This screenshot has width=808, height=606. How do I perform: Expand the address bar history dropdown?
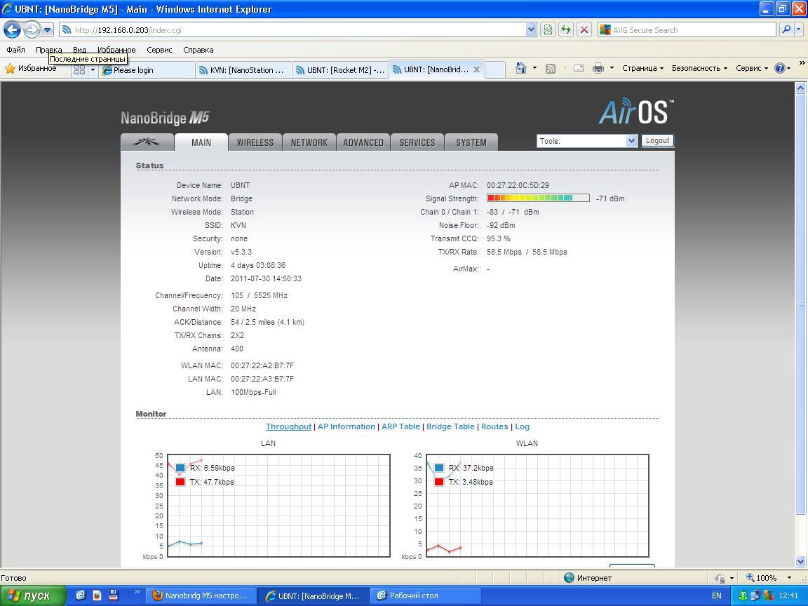531,29
